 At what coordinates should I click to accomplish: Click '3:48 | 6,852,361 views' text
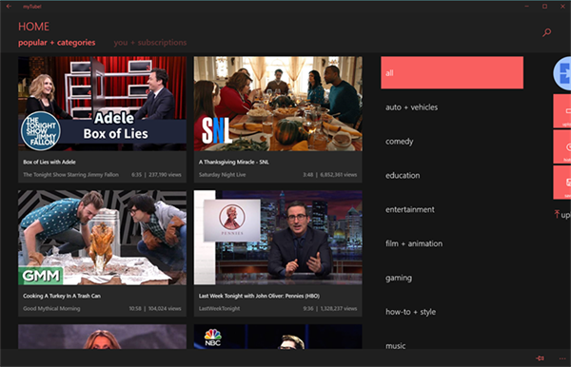tap(330, 175)
